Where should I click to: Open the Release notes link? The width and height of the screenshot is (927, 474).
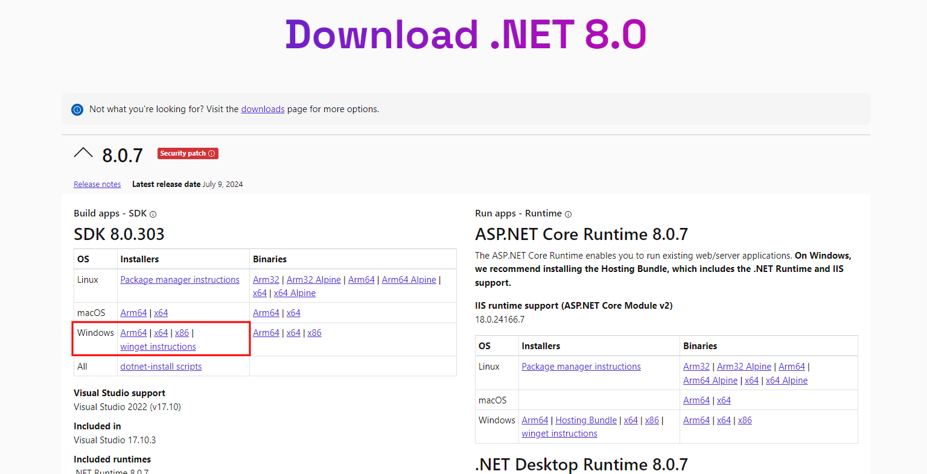coord(97,185)
